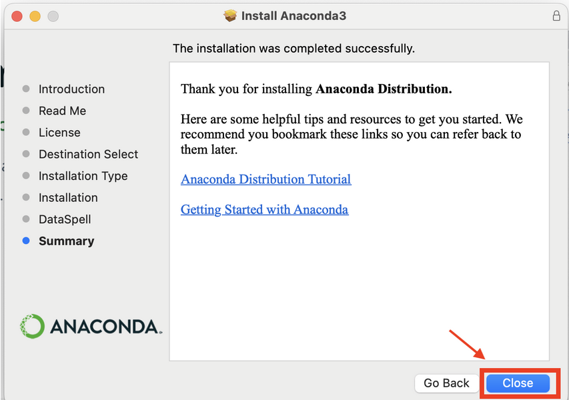
Task: Select the Introduction step
Action: tap(71, 89)
